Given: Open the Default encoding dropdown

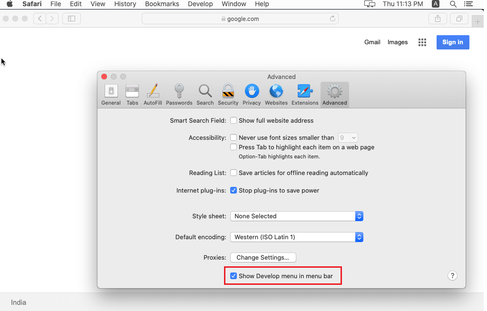Looking at the screenshot, I should point(297,237).
